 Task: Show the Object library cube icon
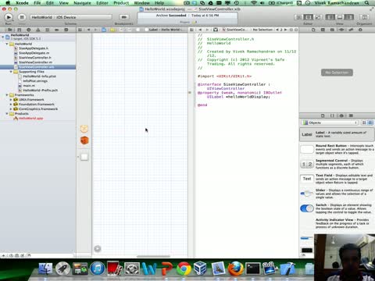pyautogui.click(x=341, y=116)
